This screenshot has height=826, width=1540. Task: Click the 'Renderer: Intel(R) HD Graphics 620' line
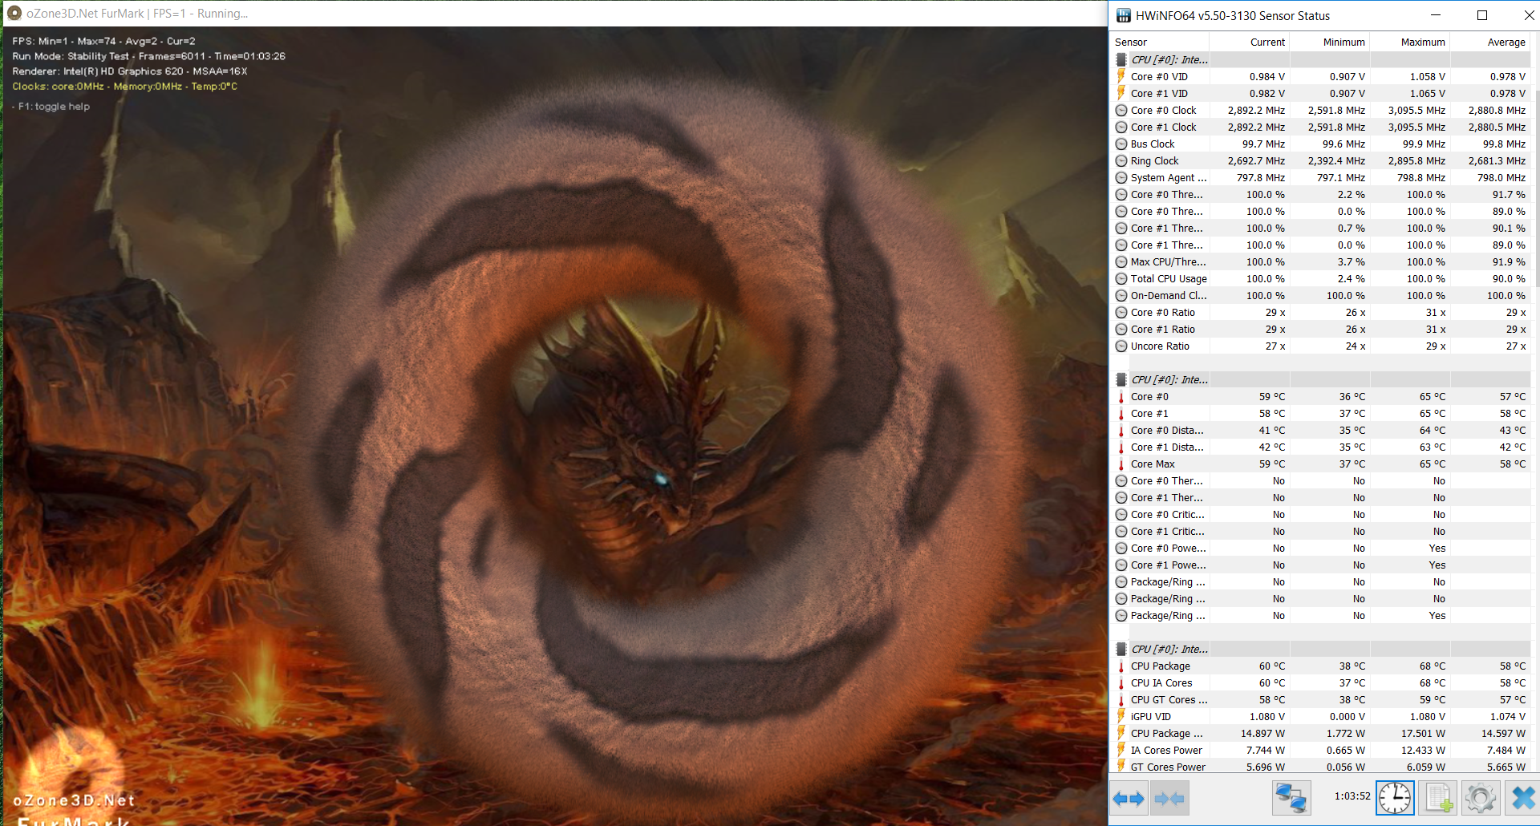[130, 71]
